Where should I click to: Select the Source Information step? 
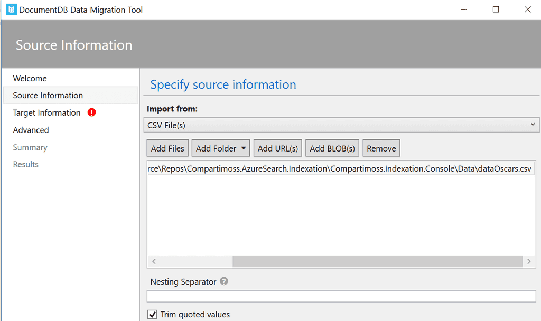(x=71, y=95)
